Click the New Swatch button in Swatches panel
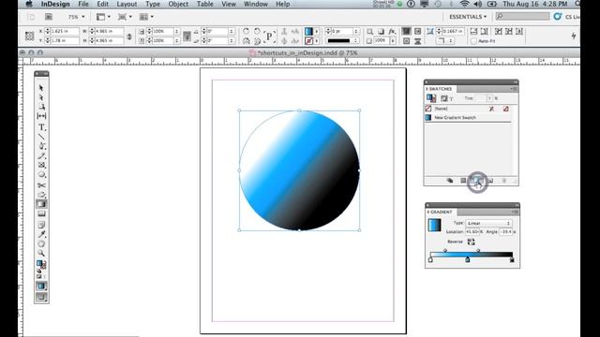 click(x=490, y=181)
